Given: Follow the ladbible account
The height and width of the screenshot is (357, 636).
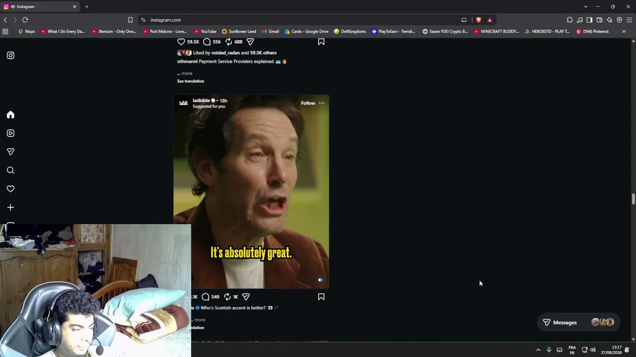Looking at the screenshot, I should pos(308,103).
